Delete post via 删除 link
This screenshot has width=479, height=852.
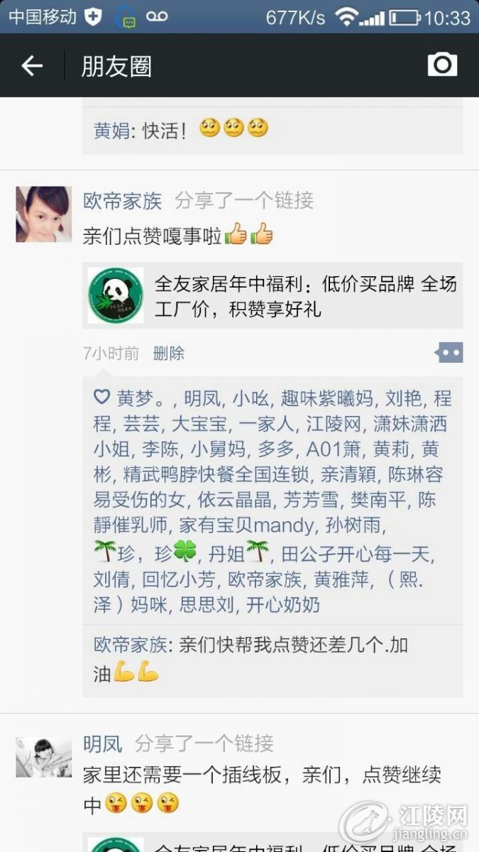tap(169, 353)
